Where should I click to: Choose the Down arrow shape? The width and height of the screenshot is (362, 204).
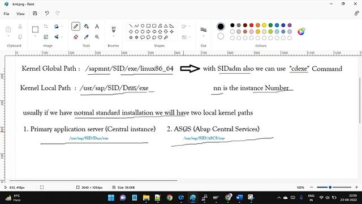click(166, 32)
